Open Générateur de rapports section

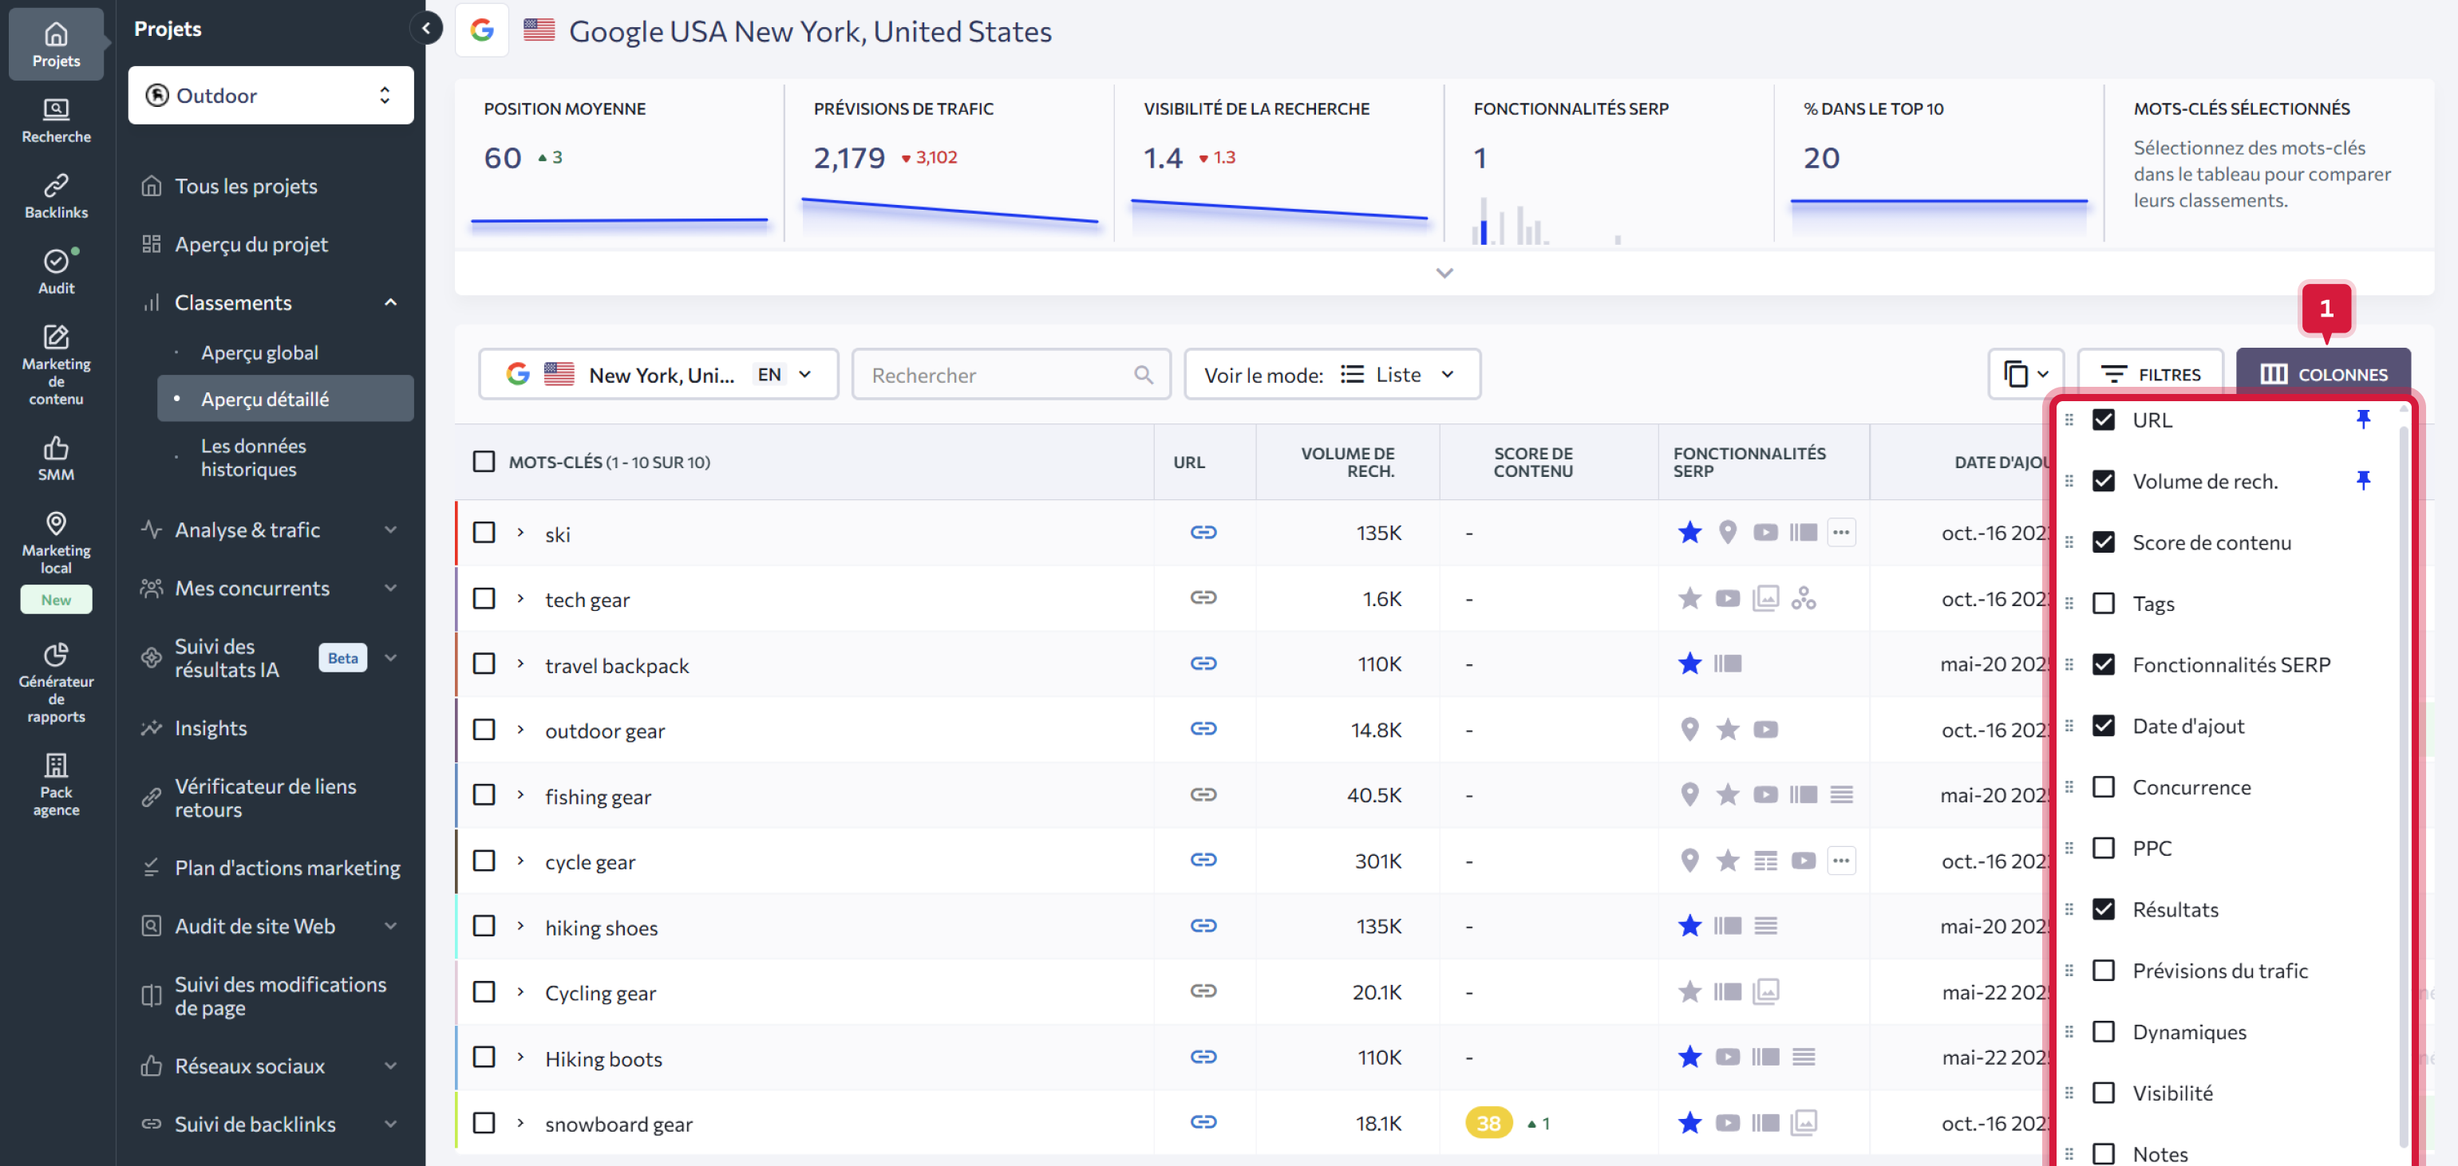[57, 682]
